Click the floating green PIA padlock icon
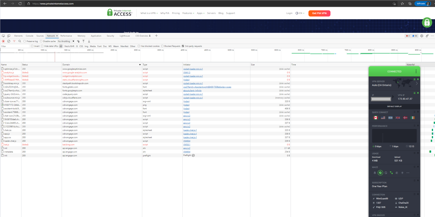435x217 pixels. pos(427,23)
